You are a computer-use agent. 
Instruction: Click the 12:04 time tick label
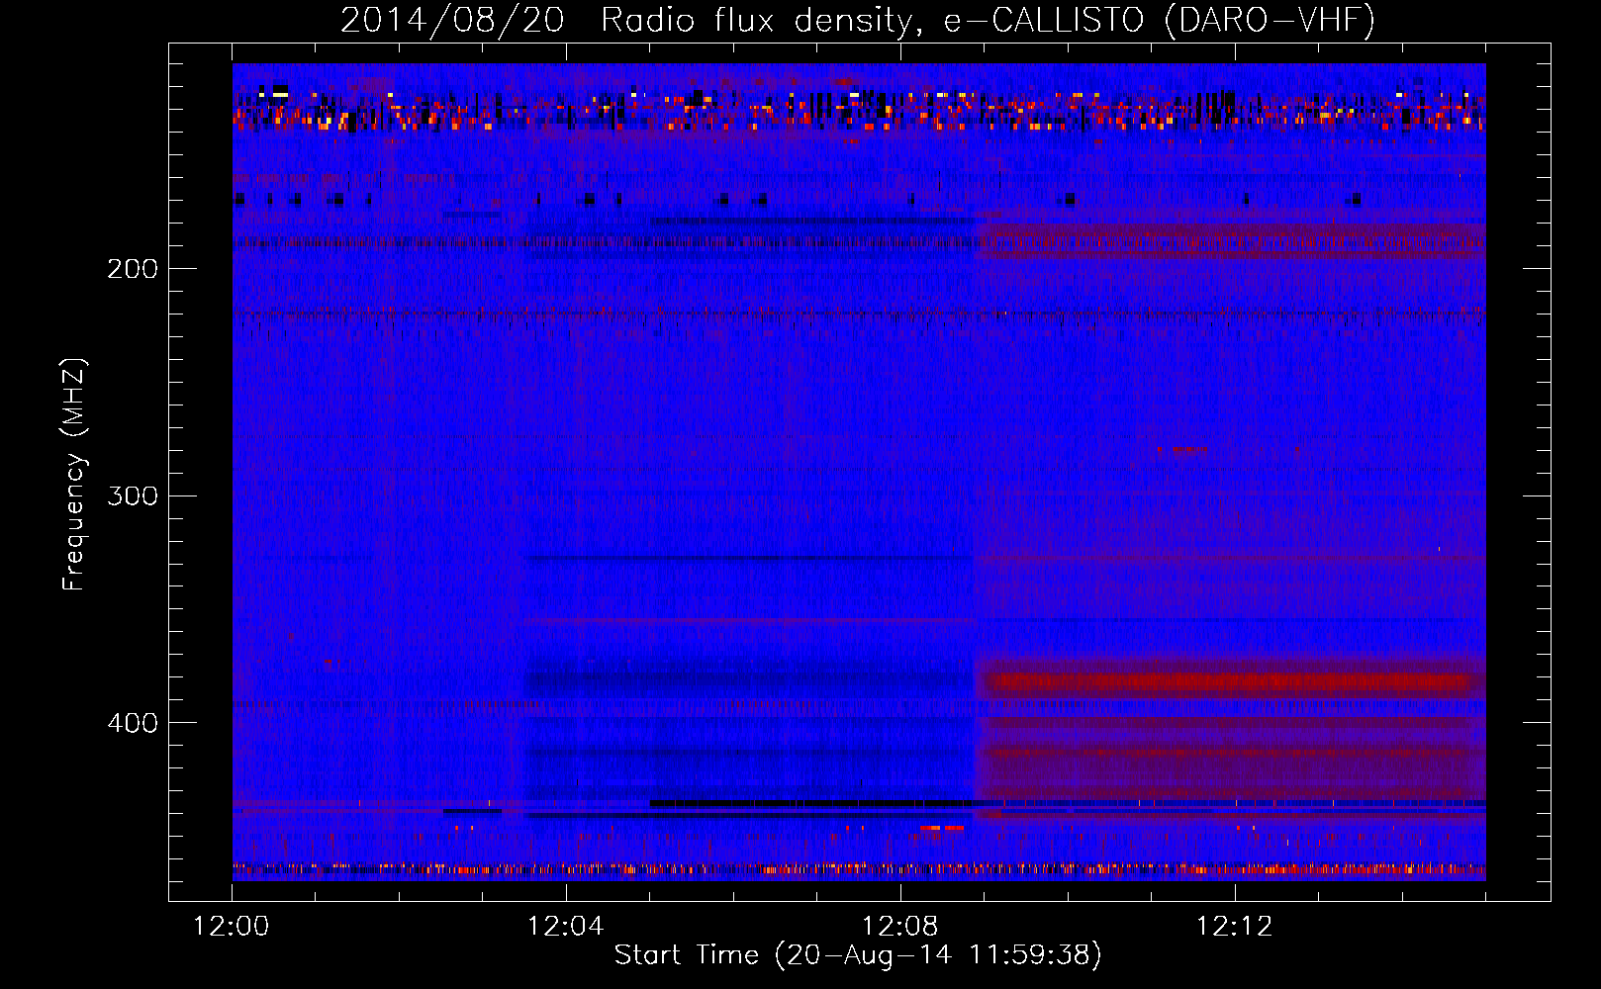pos(566,927)
